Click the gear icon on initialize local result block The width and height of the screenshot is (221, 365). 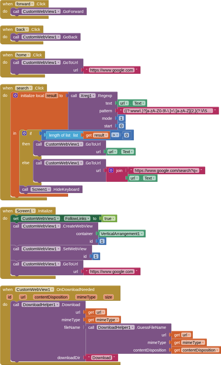coord(15,95)
